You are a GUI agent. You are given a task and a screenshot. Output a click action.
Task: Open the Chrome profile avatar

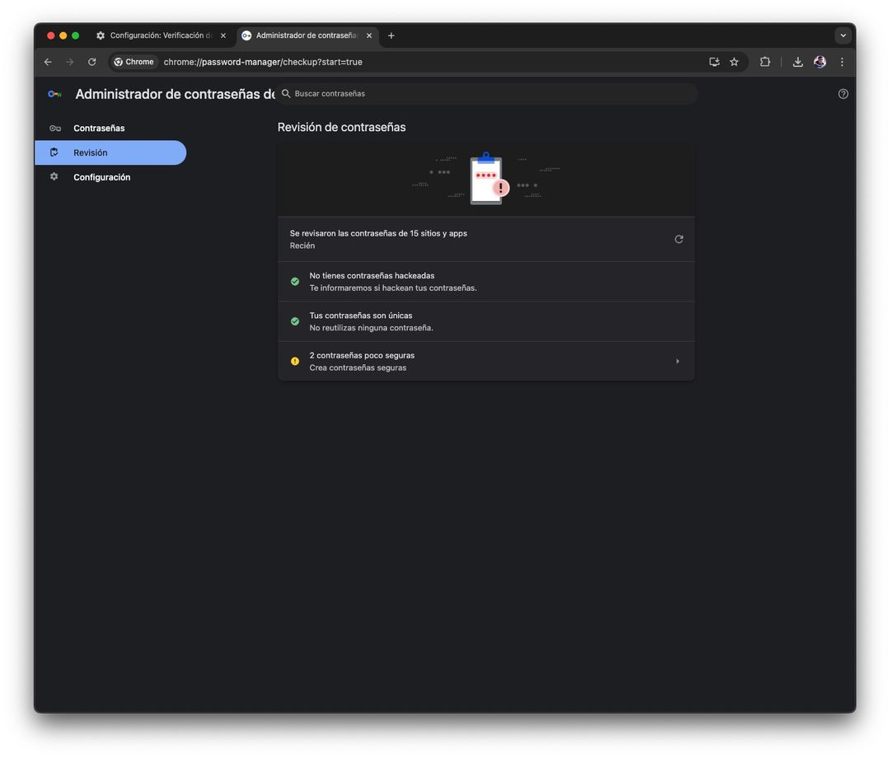click(x=819, y=61)
